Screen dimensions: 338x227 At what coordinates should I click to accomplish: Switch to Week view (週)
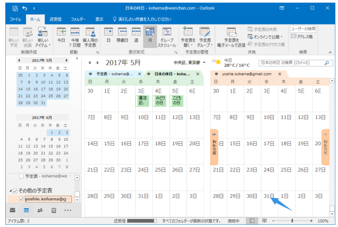[136, 35]
